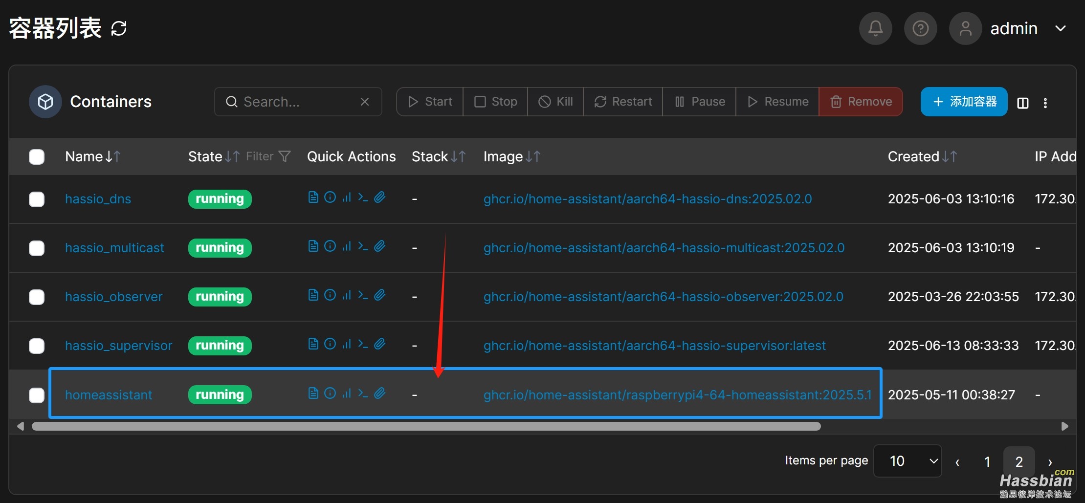Click the Restart containers button
1085x503 pixels.
(x=623, y=102)
